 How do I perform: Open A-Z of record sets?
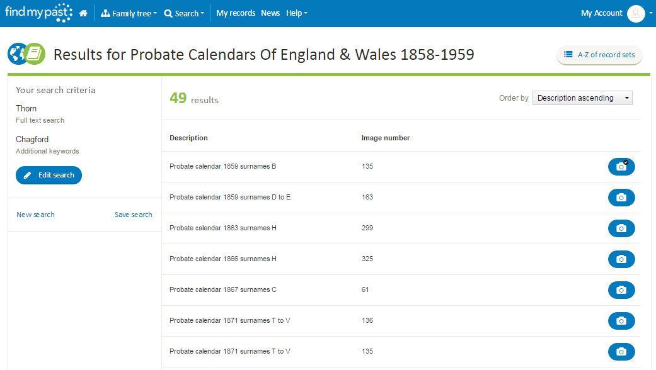tap(599, 55)
